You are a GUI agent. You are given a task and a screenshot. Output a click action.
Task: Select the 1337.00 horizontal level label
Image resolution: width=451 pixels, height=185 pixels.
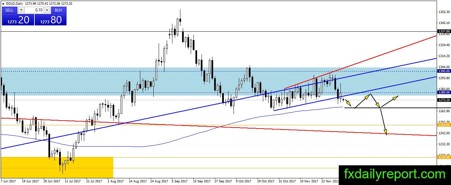(444, 31)
